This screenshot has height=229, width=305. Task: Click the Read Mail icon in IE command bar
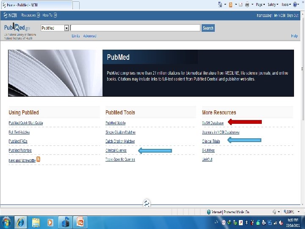pyautogui.click(x=241, y=5)
